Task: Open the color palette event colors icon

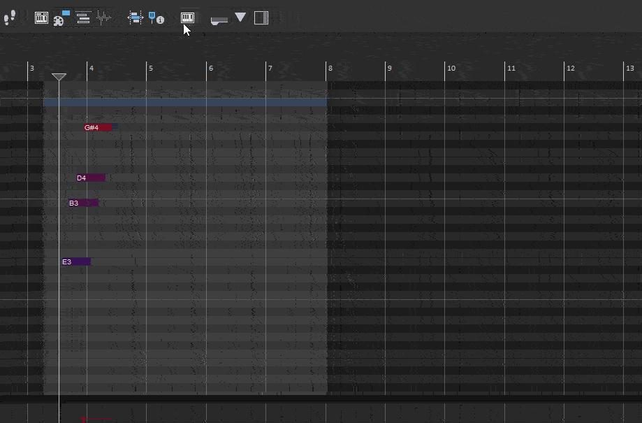Action: point(61,18)
